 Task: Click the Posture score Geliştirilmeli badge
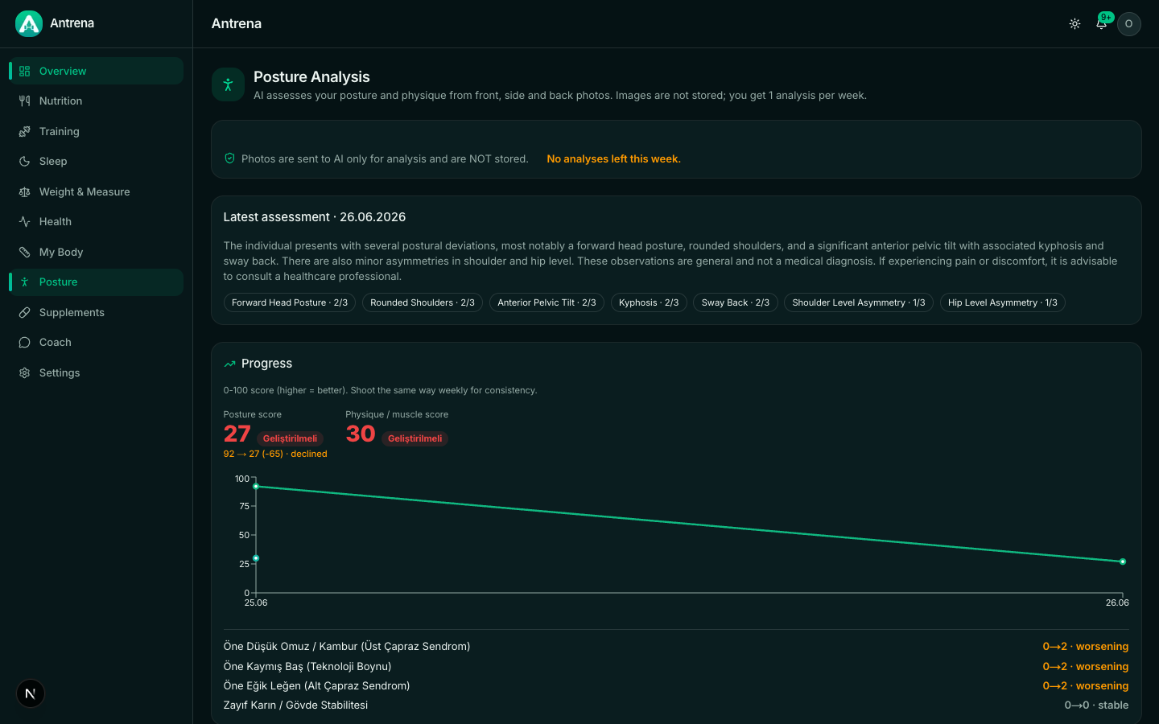coord(290,438)
